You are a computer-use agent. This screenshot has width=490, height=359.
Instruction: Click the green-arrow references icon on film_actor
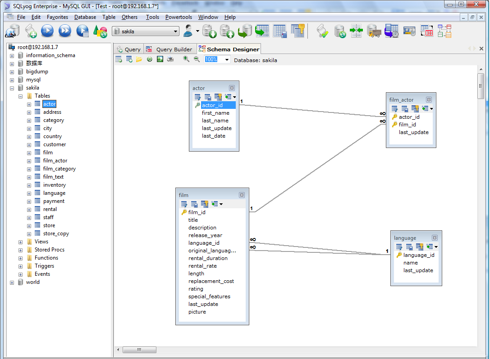[425, 108]
